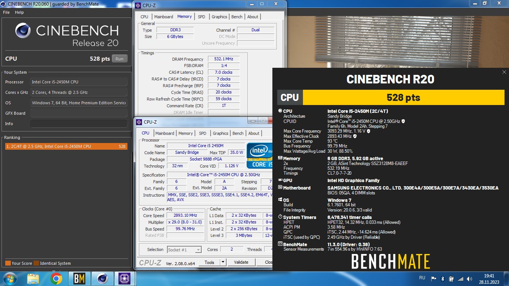Click the Tools button in CPU-Z
This screenshot has width=509, height=286.
(x=209, y=262)
